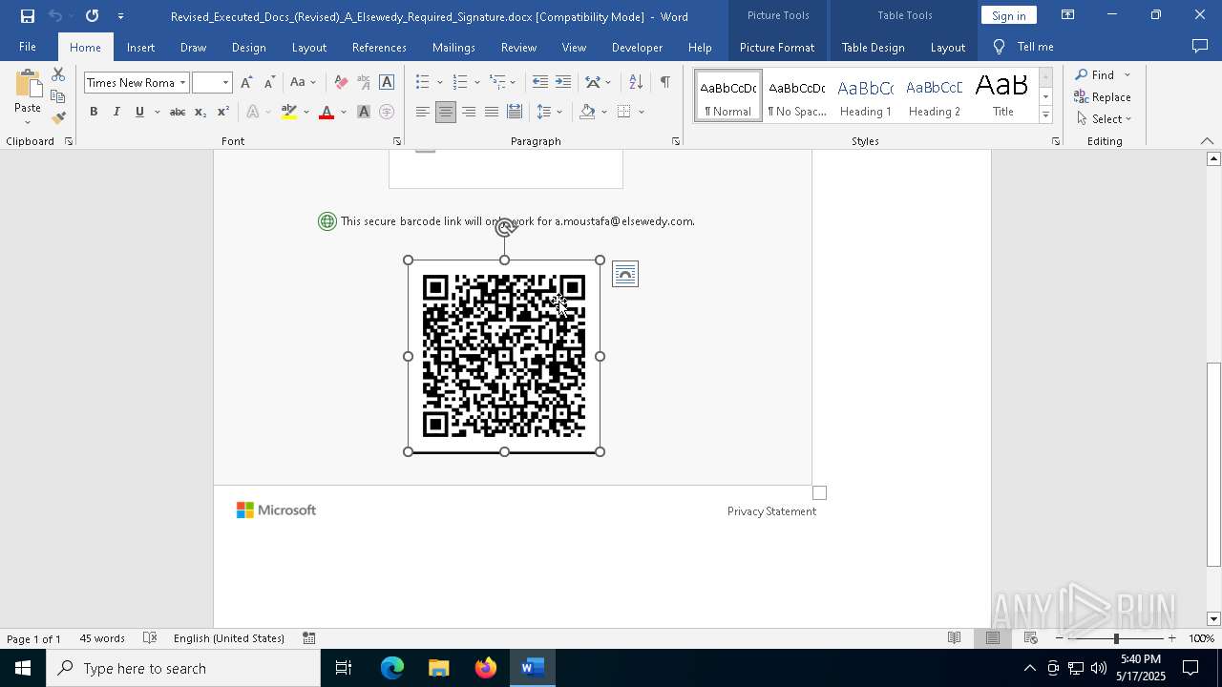Zoom in with the plus icon
The image size is (1222, 687).
click(x=1172, y=638)
